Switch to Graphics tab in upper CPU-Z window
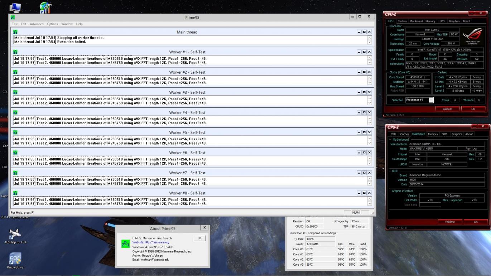Viewport: 491px width, 276px height. pyautogui.click(x=454, y=21)
